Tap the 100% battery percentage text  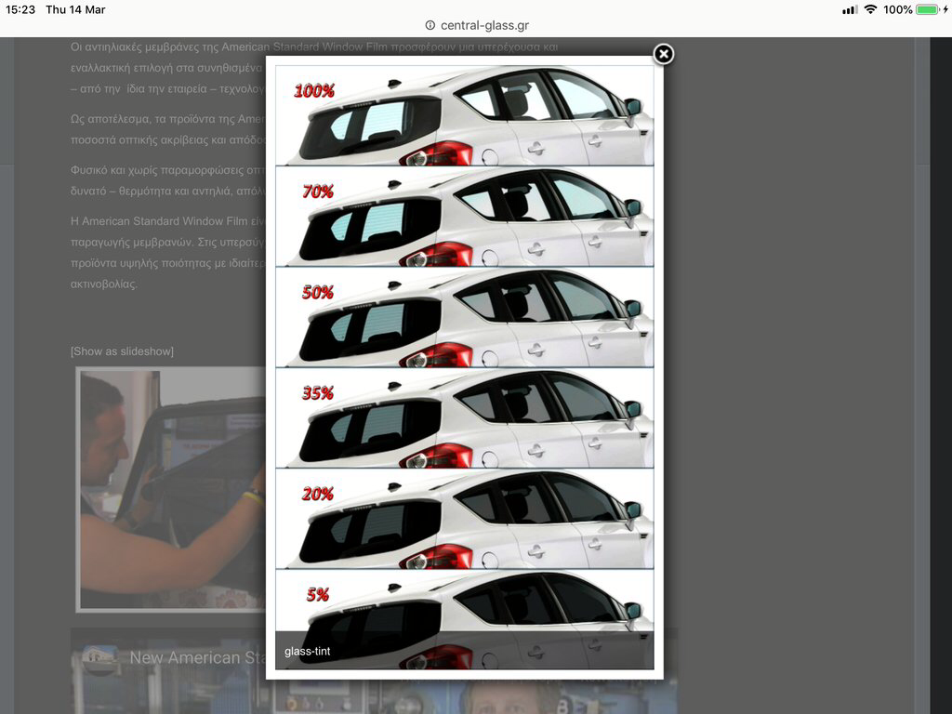pyautogui.click(x=897, y=9)
